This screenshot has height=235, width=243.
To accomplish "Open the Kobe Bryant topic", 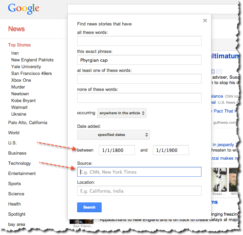I will click(x=23, y=101).
